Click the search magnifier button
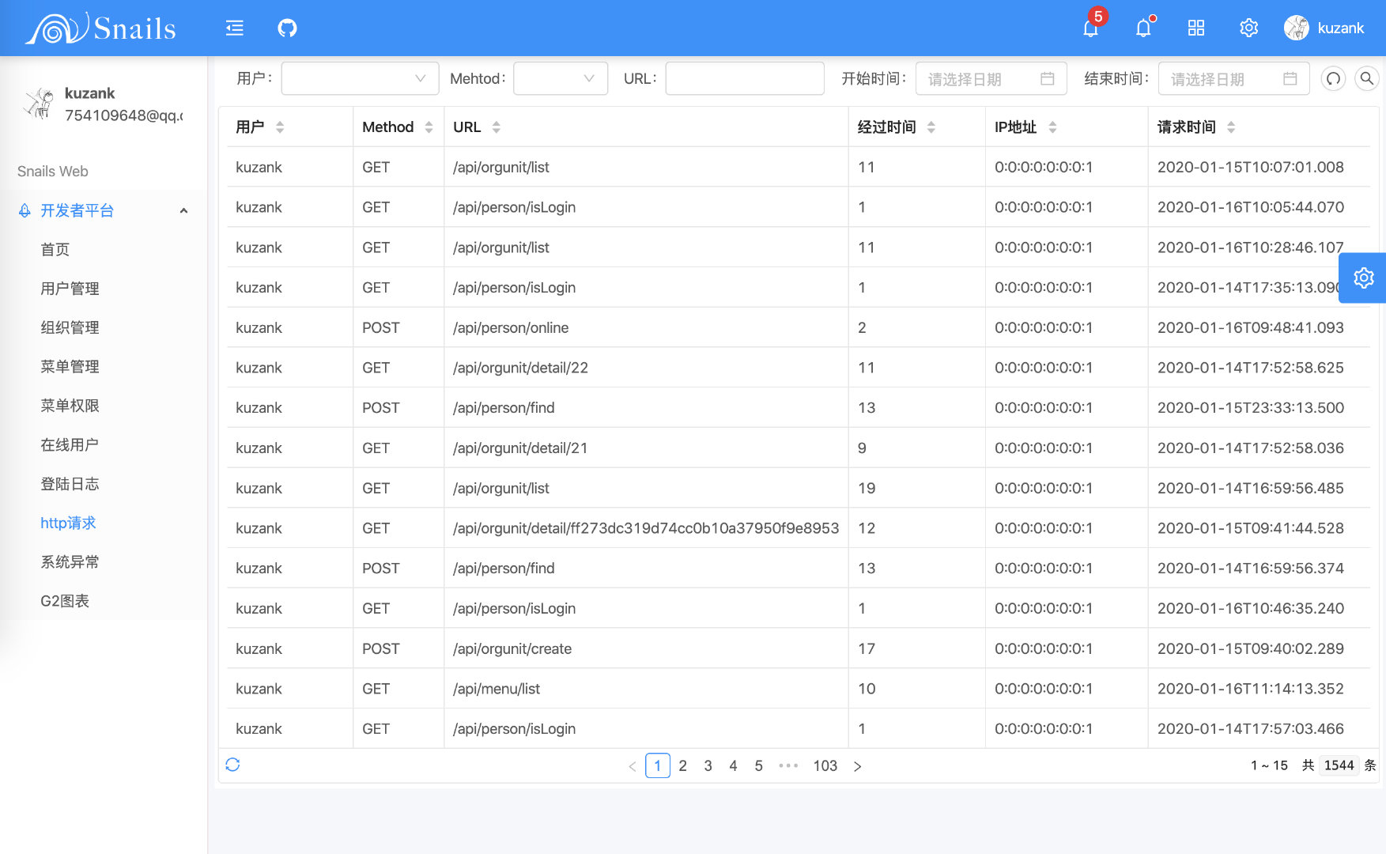The width and height of the screenshot is (1386, 854). (x=1367, y=78)
